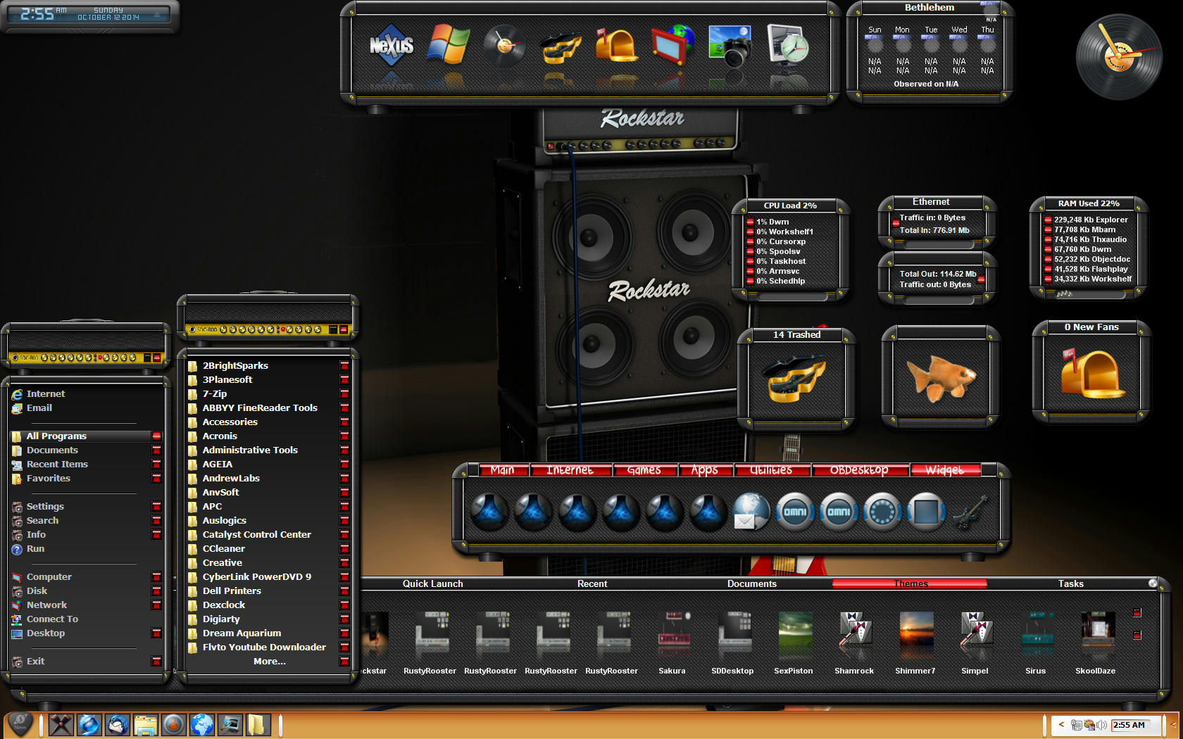Select Run in the start menu

click(35, 549)
